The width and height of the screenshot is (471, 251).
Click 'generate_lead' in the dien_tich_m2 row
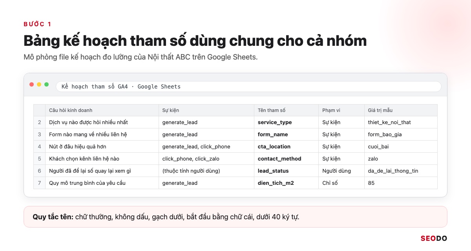pyautogui.click(x=206, y=183)
